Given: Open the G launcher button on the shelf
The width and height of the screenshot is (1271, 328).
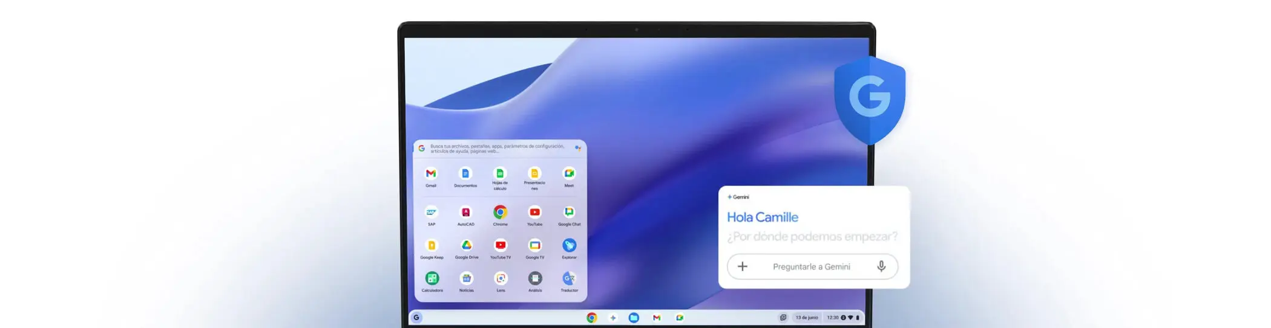Looking at the screenshot, I should point(416,318).
